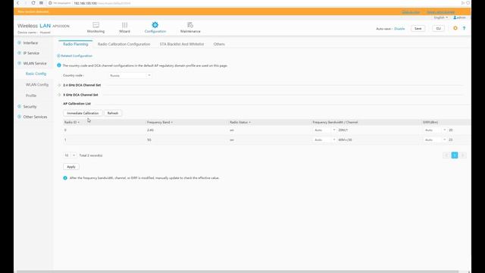This screenshot has width=485, height=273.
Task: Click the EIRP value 20 for radio 0
Action: 451,130
